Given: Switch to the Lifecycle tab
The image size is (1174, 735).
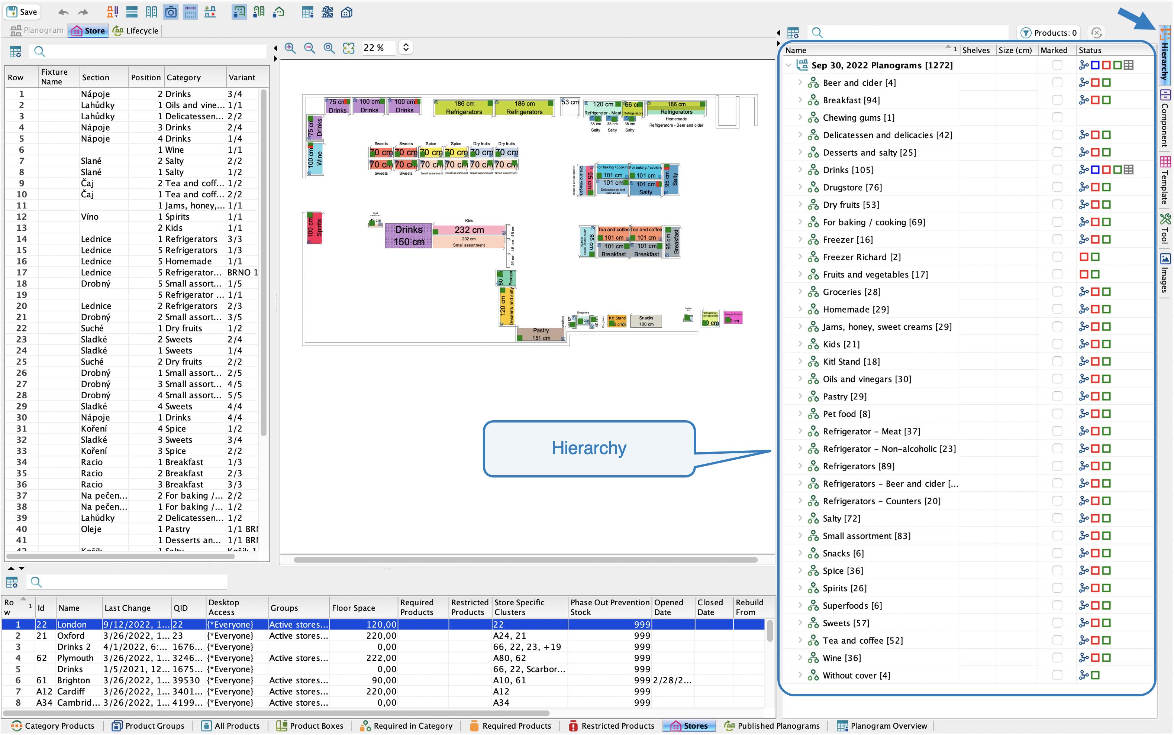Looking at the screenshot, I should [x=136, y=30].
